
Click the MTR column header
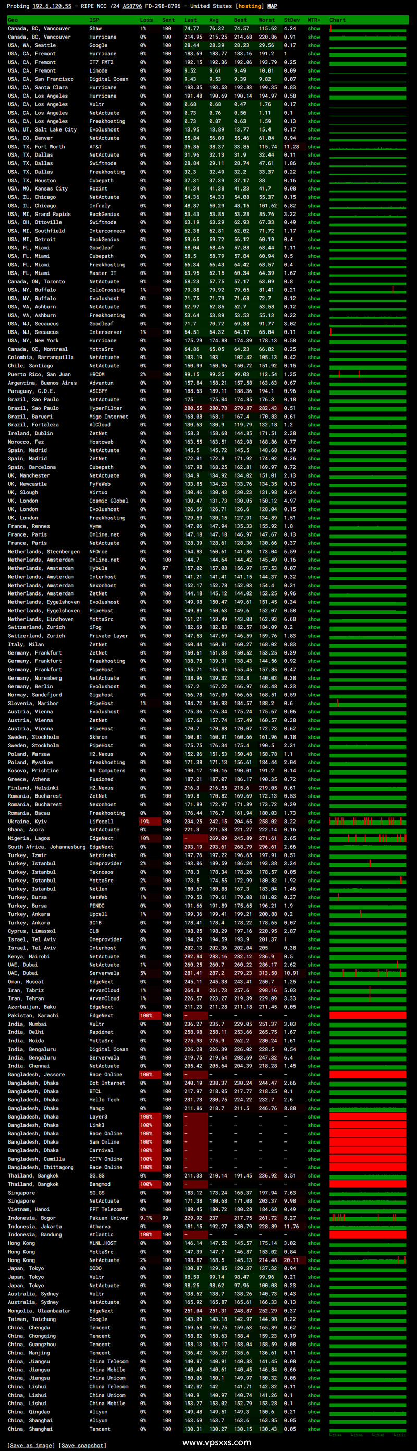click(x=313, y=20)
